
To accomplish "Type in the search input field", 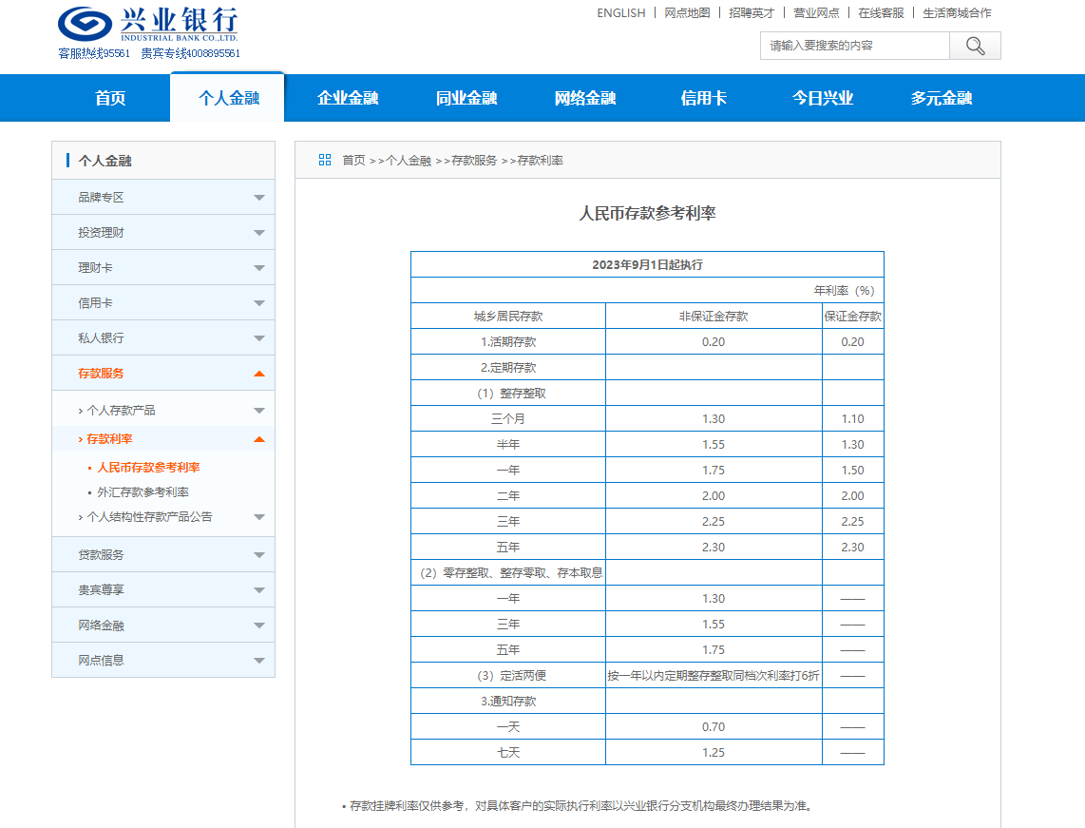I will [x=854, y=46].
